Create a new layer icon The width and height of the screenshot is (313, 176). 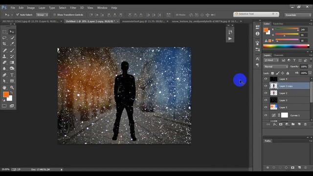tap(299, 124)
